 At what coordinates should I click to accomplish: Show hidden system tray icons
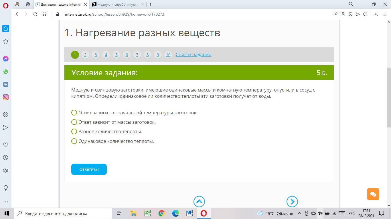[300, 213]
